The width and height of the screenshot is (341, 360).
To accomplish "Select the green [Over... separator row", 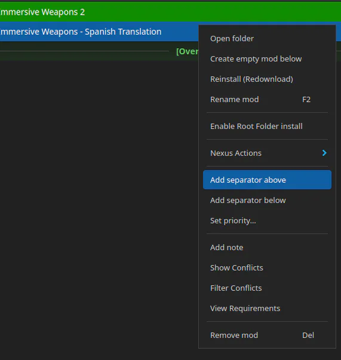I will coord(99,51).
